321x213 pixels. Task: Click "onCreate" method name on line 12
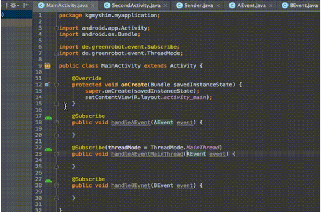(x=134, y=85)
